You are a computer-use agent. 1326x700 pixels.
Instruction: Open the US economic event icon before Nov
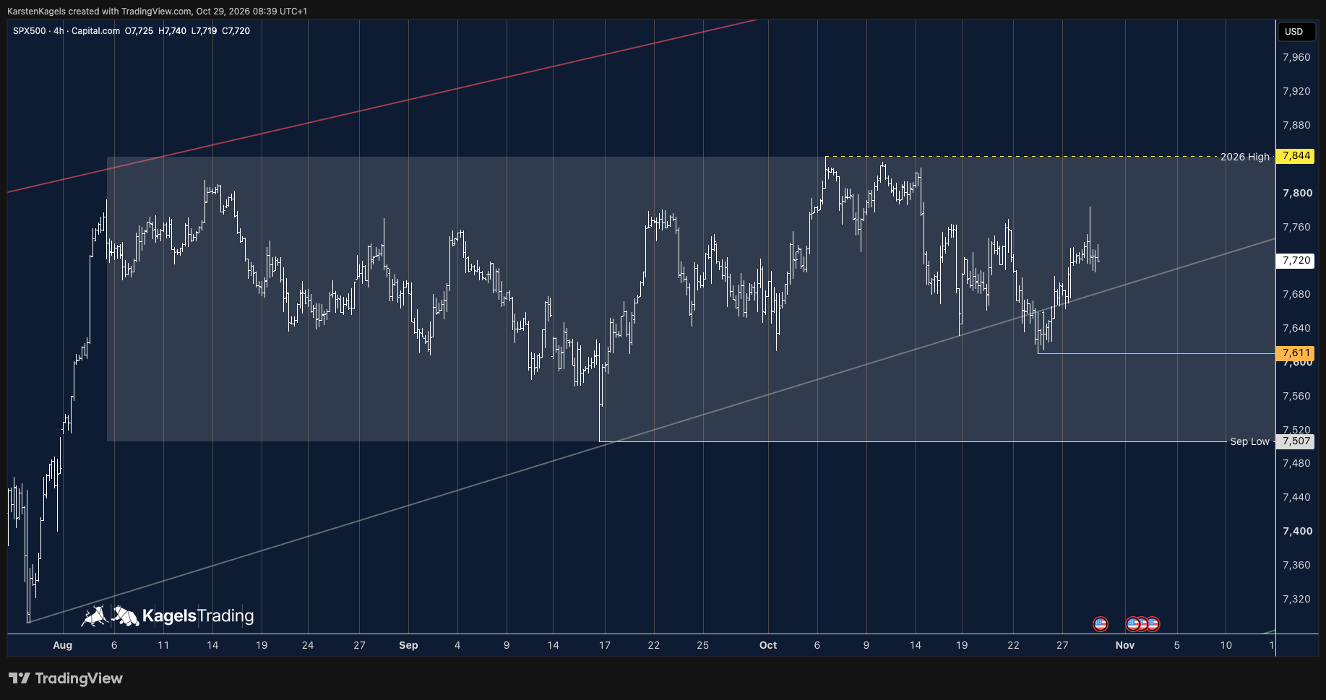click(1100, 623)
